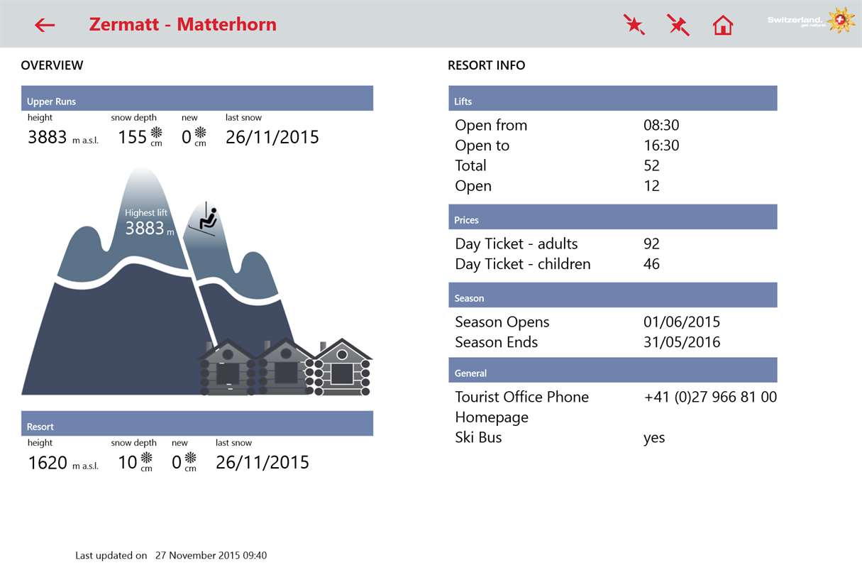The width and height of the screenshot is (862, 575).
Task: Click the Switzerland tourism logo
Action: [x=811, y=21]
